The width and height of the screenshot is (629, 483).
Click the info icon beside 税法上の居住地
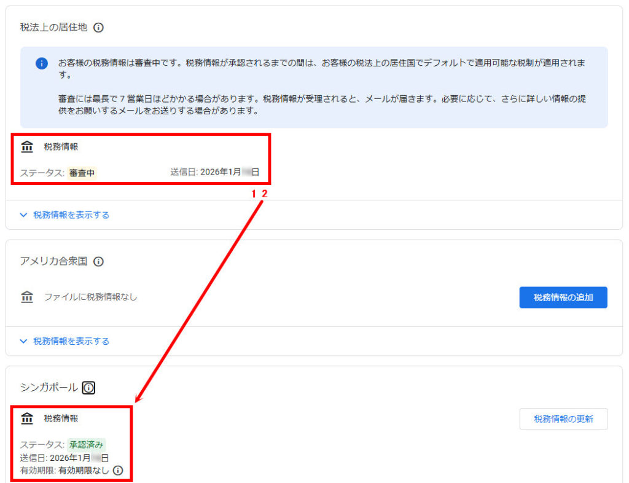tap(98, 28)
